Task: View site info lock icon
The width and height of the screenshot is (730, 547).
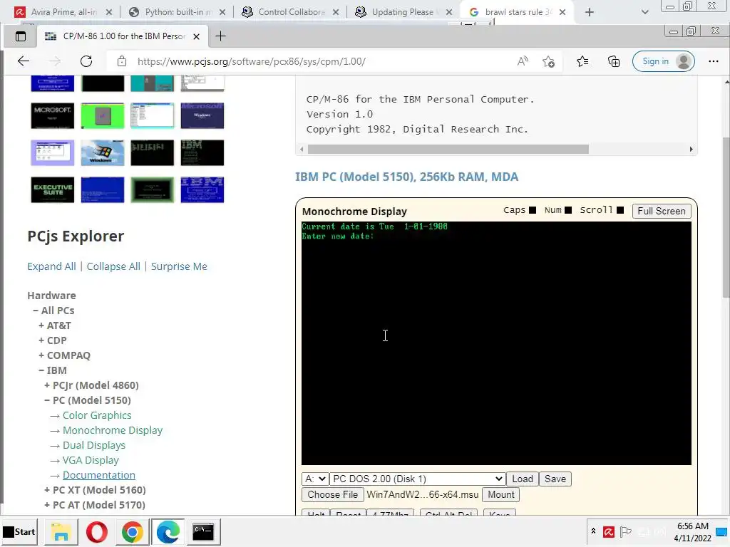Action: pyautogui.click(x=121, y=61)
